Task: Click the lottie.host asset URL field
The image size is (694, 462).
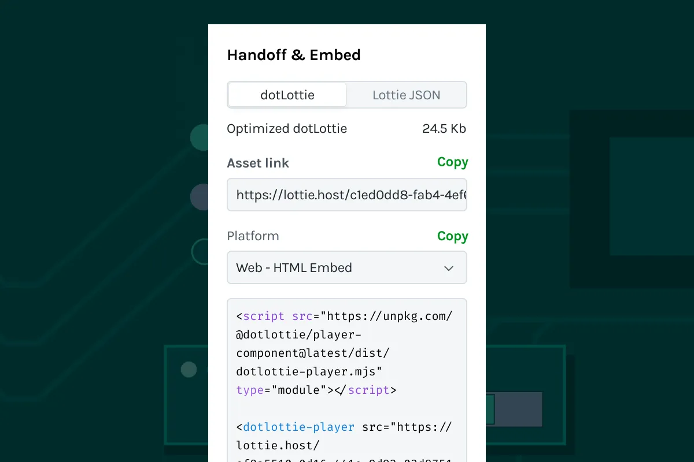Action: click(347, 195)
